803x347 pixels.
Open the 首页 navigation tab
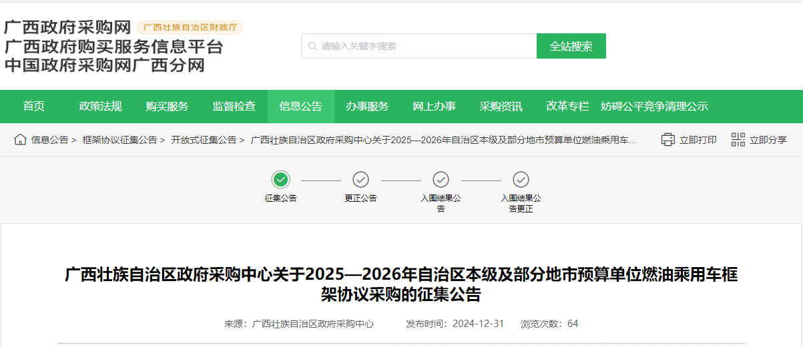(34, 107)
